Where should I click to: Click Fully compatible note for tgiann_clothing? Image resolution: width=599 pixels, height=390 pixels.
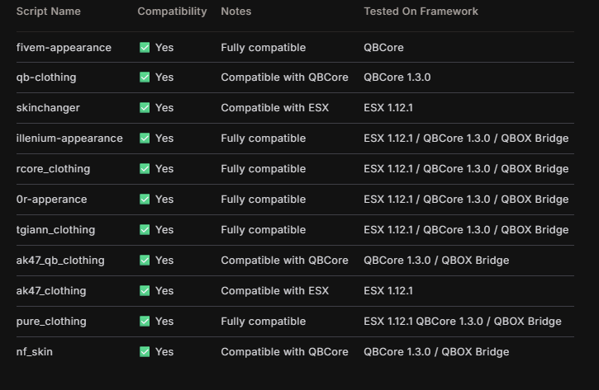pyautogui.click(x=264, y=230)
